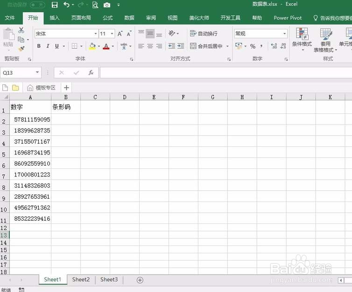Open 条件格式 conditional formatting
This screenshot has height=292, width=352.
pyautogui.click(x=302, y=39)
